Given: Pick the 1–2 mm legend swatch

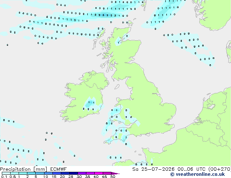Looking at the screenshot, I should [x=23, y=173].
